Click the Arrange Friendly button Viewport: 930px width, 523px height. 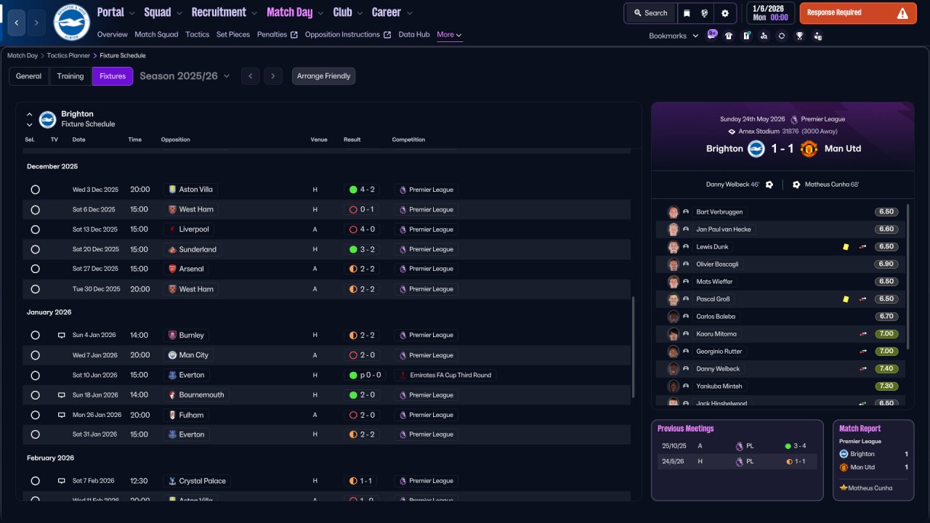[323, 76]
